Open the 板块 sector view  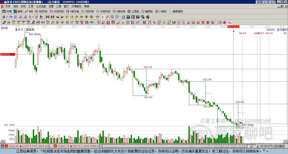click(18, 11)
